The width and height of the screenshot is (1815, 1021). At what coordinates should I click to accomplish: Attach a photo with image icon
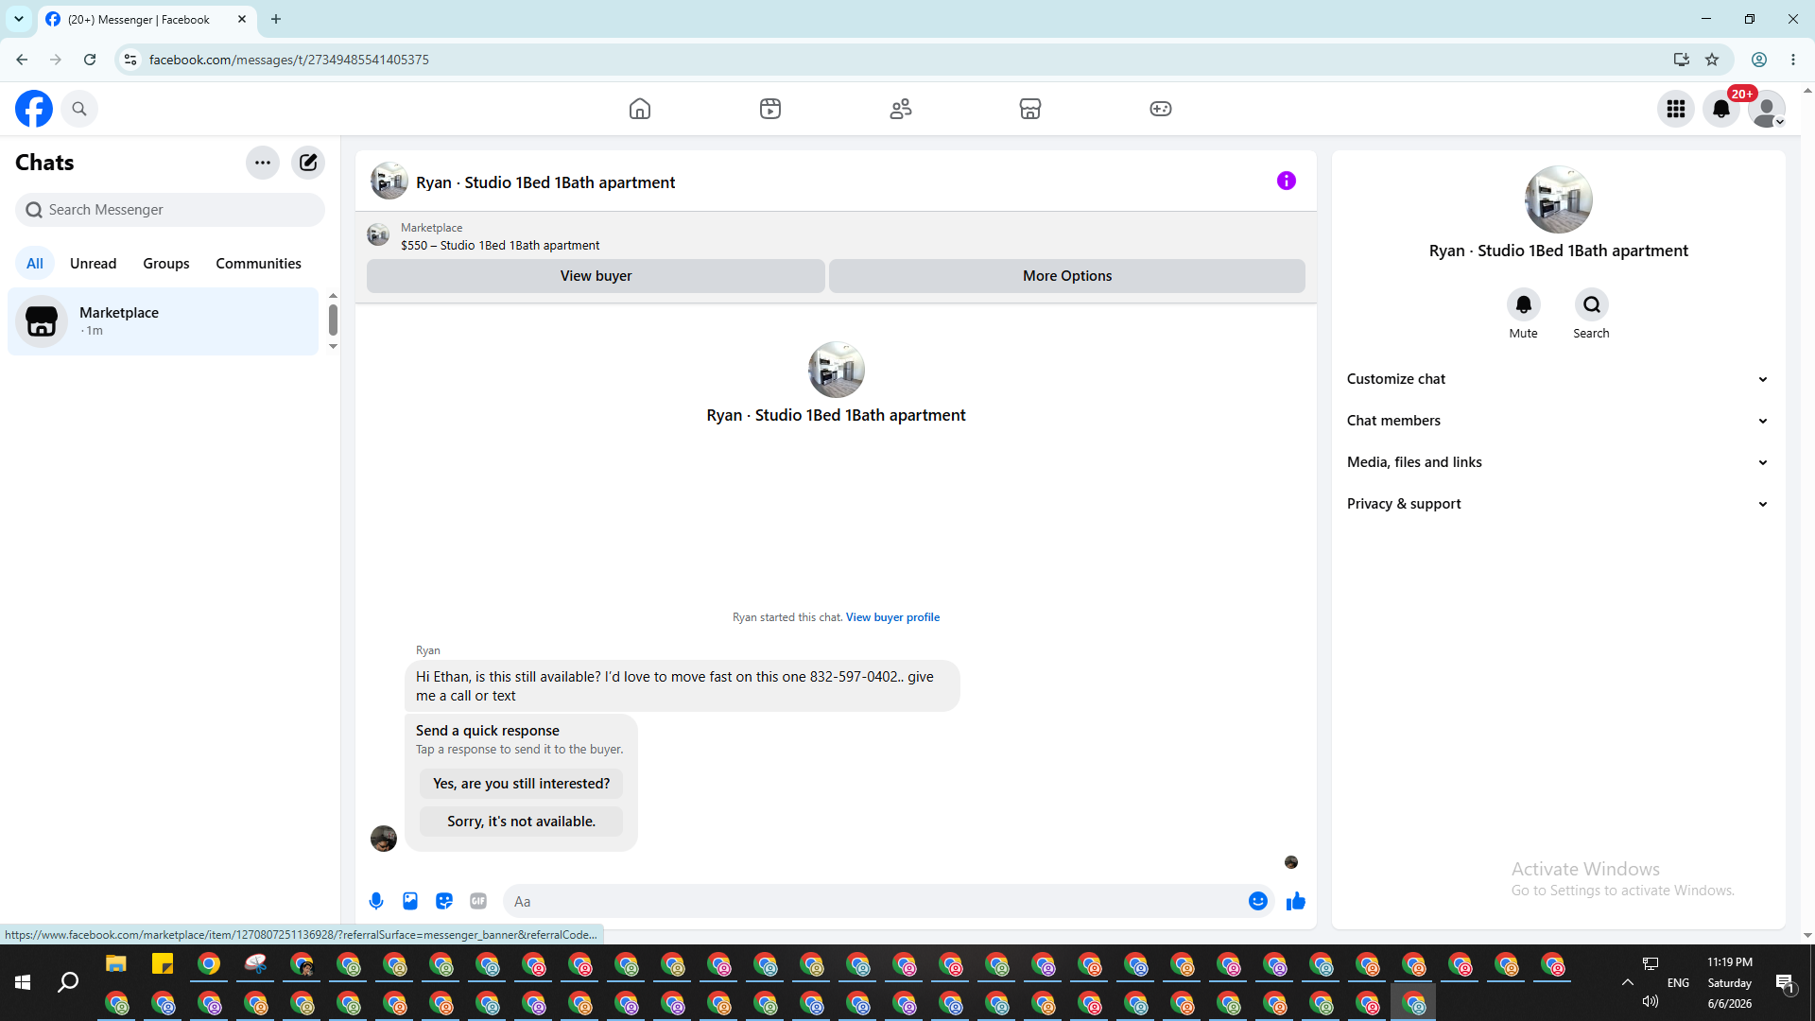point(410,901)
